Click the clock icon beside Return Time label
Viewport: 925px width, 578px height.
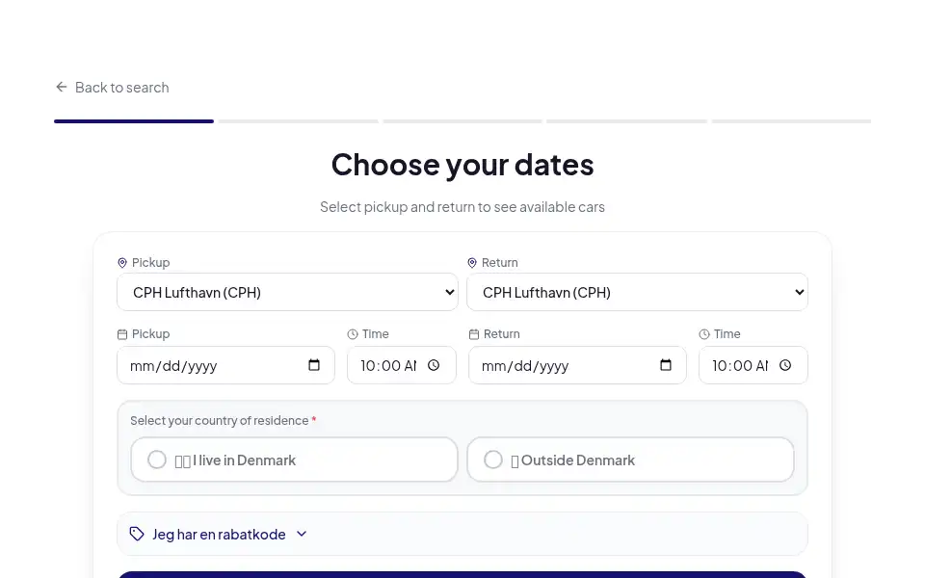[x=704, y=334]
